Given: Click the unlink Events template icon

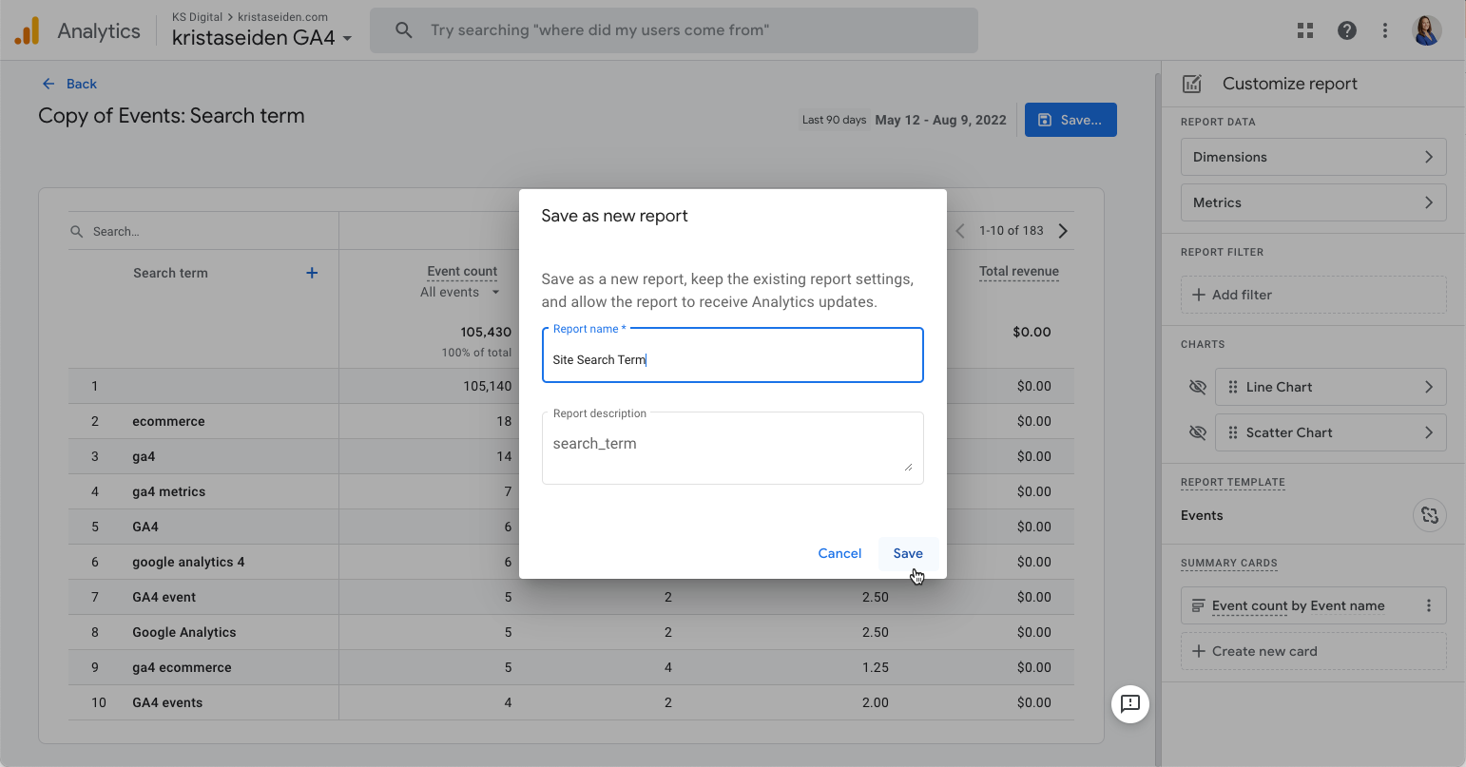Looking at the screenshot, I should [1429, 515].
